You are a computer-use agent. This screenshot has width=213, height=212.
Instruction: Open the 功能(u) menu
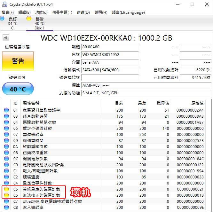coord(42,12)
